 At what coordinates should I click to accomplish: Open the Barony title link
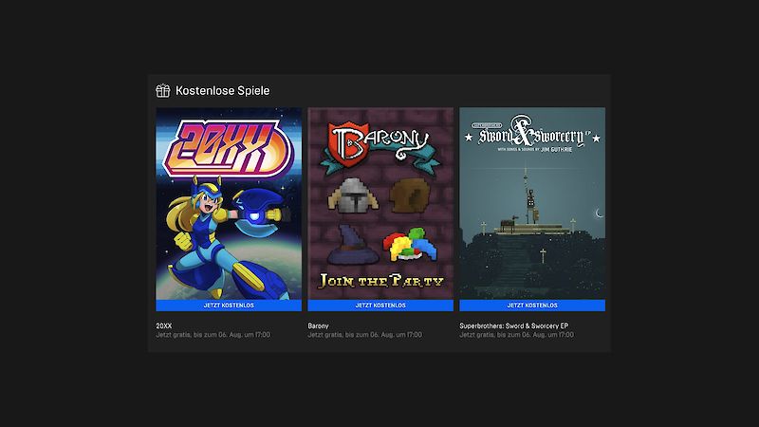[x=318, y=325]
